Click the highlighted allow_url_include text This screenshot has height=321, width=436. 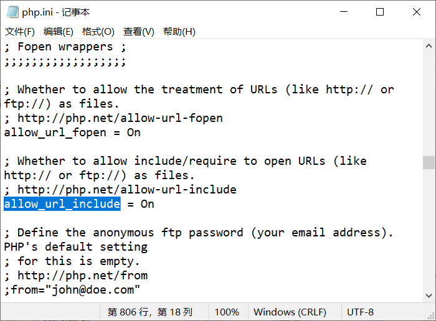[62, 204]
